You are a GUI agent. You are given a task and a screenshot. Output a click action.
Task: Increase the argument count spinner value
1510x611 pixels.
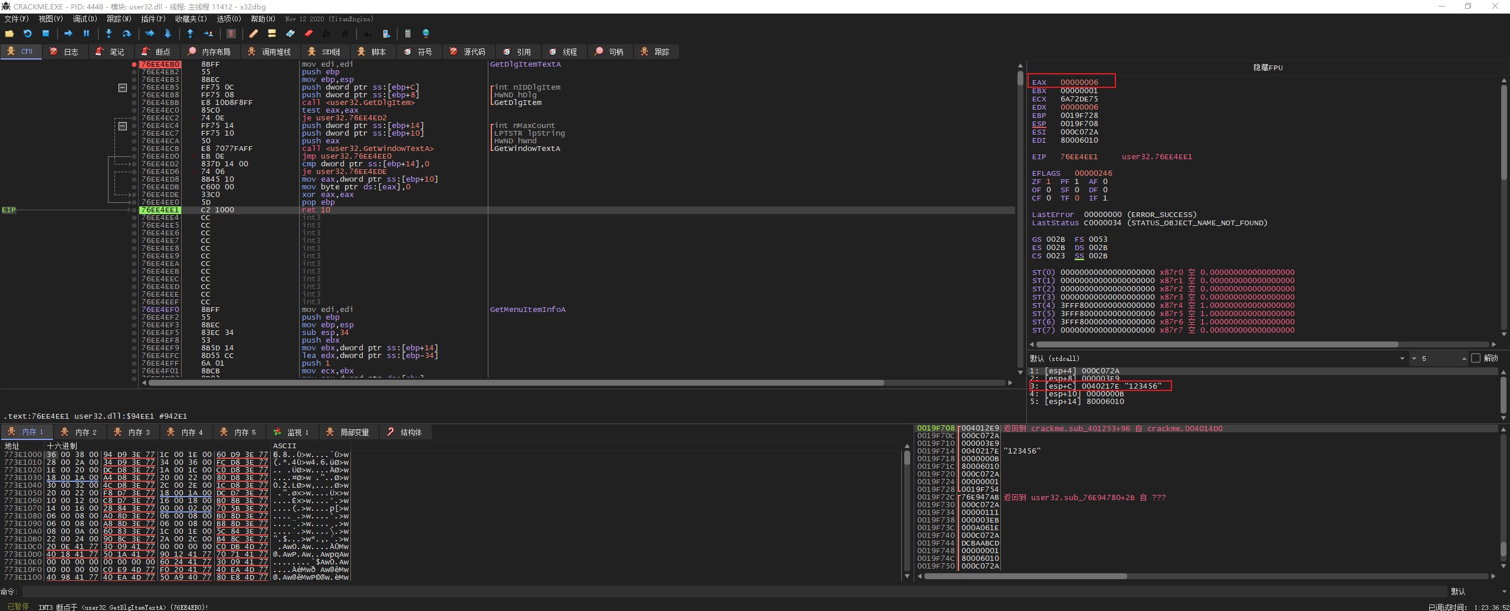[x=1464, y=357]
